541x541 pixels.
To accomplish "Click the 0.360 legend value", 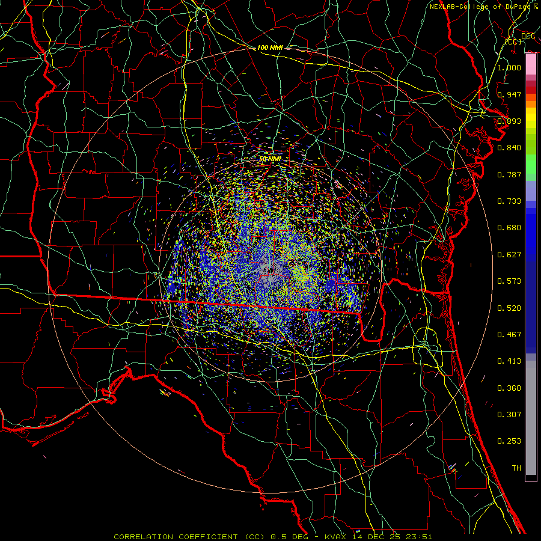I will [509, 388].
